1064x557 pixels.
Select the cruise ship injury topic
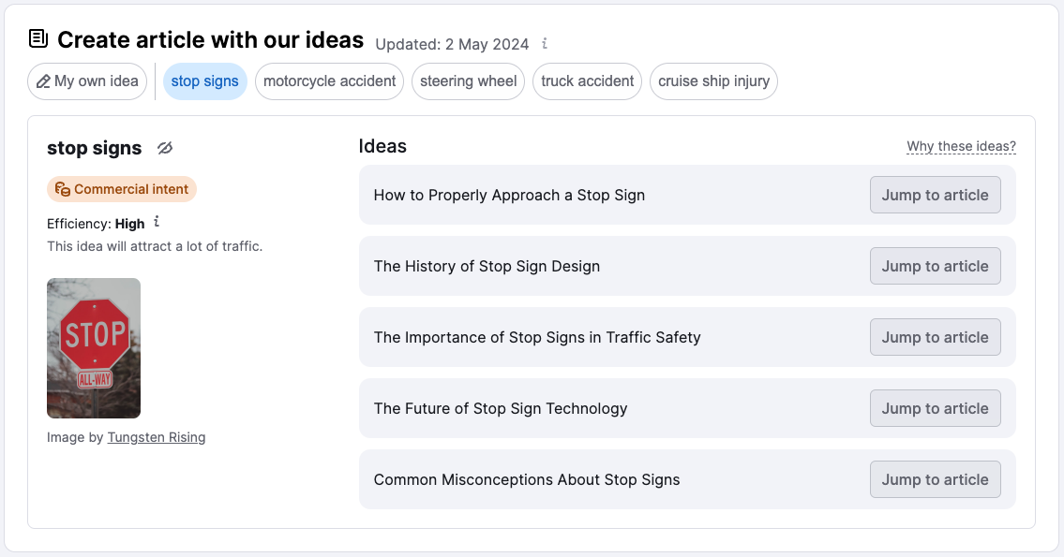(x=713, y=81)
